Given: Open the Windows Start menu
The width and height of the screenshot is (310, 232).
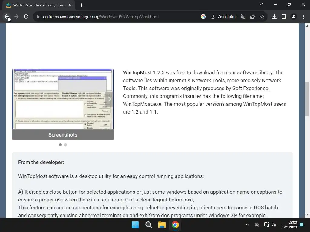Looking at the screenshot, I should pos(135,225).
